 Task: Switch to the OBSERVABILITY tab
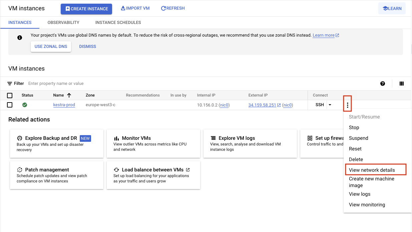tap(63, 23)
